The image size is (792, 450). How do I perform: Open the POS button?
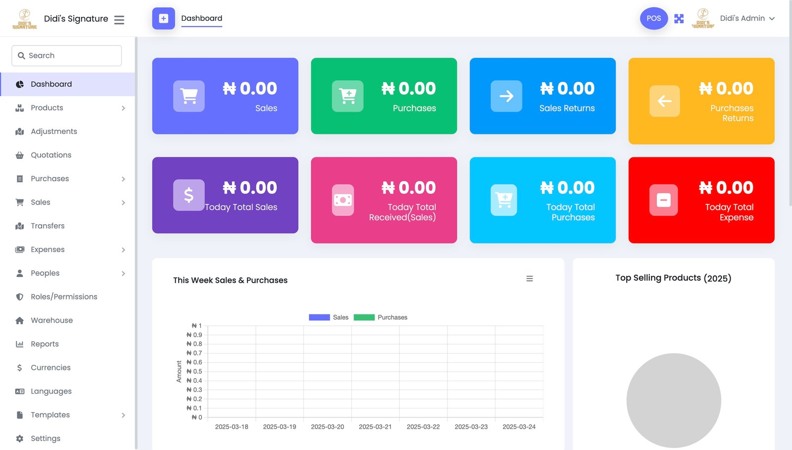(x=653, y=18)
